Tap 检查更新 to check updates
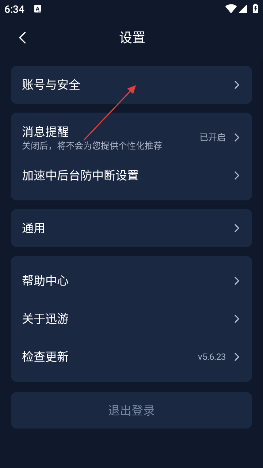This screenshot has height=468, width=263. coord(131,357)
